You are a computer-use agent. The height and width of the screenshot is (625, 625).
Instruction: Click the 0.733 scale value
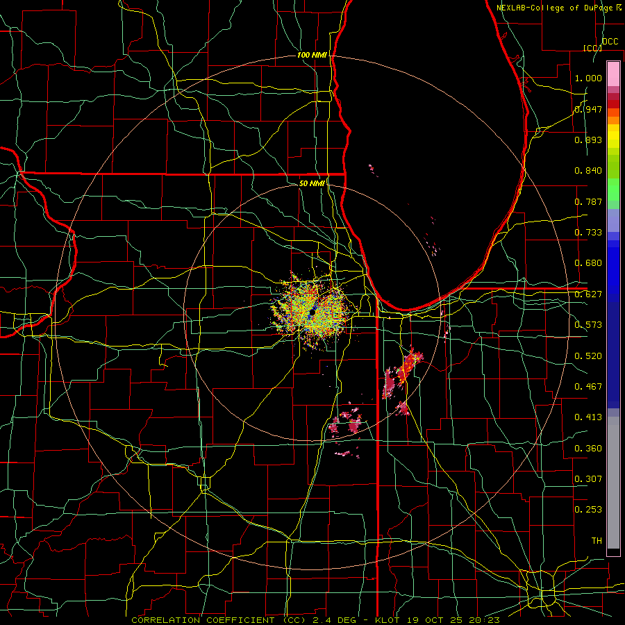[x=588, y=233]
